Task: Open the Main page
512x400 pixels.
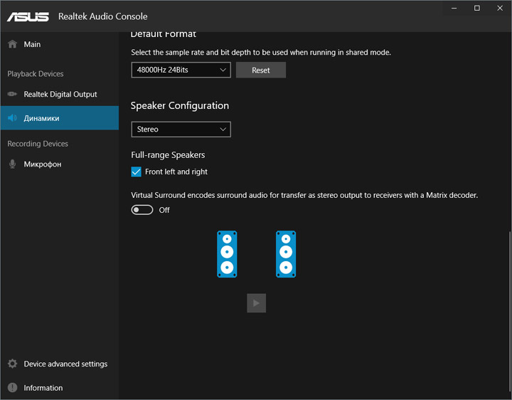Action: click(32, 44)
